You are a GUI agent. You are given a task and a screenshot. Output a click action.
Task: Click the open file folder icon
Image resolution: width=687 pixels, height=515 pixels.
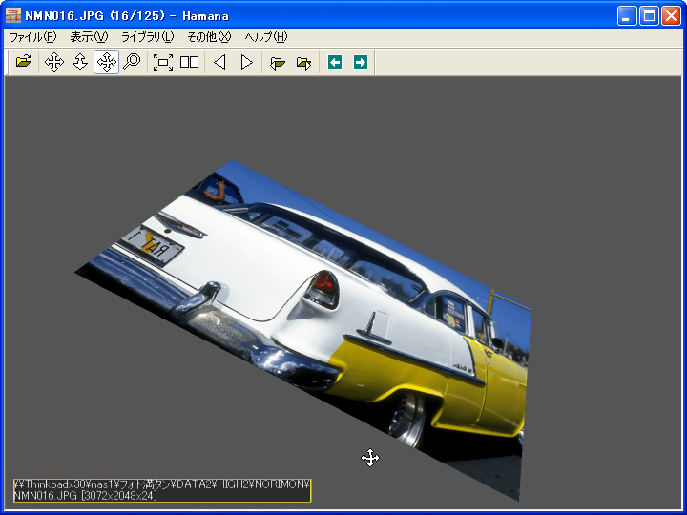tap(24, 62)
